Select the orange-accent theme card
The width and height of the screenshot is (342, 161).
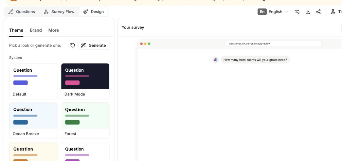click(x=33, y=152)
